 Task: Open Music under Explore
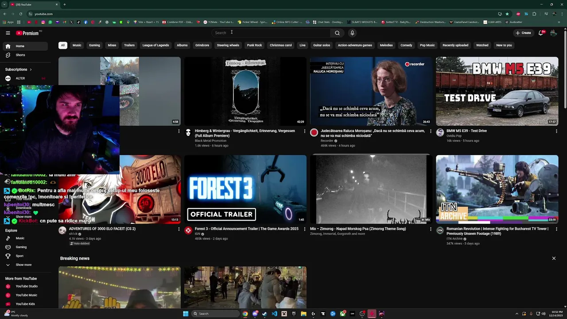click(25, 238)
